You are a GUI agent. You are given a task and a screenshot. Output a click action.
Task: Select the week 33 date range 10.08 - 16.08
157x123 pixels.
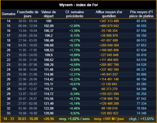[28, 113]
